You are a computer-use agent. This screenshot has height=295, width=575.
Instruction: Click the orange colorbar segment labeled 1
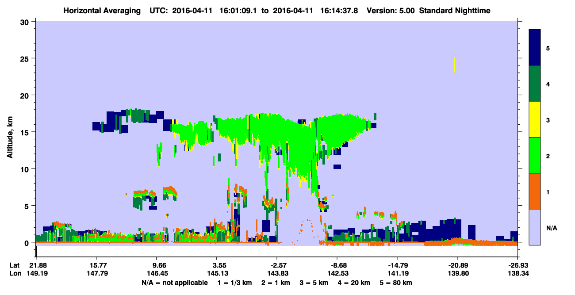click(535, 191)
